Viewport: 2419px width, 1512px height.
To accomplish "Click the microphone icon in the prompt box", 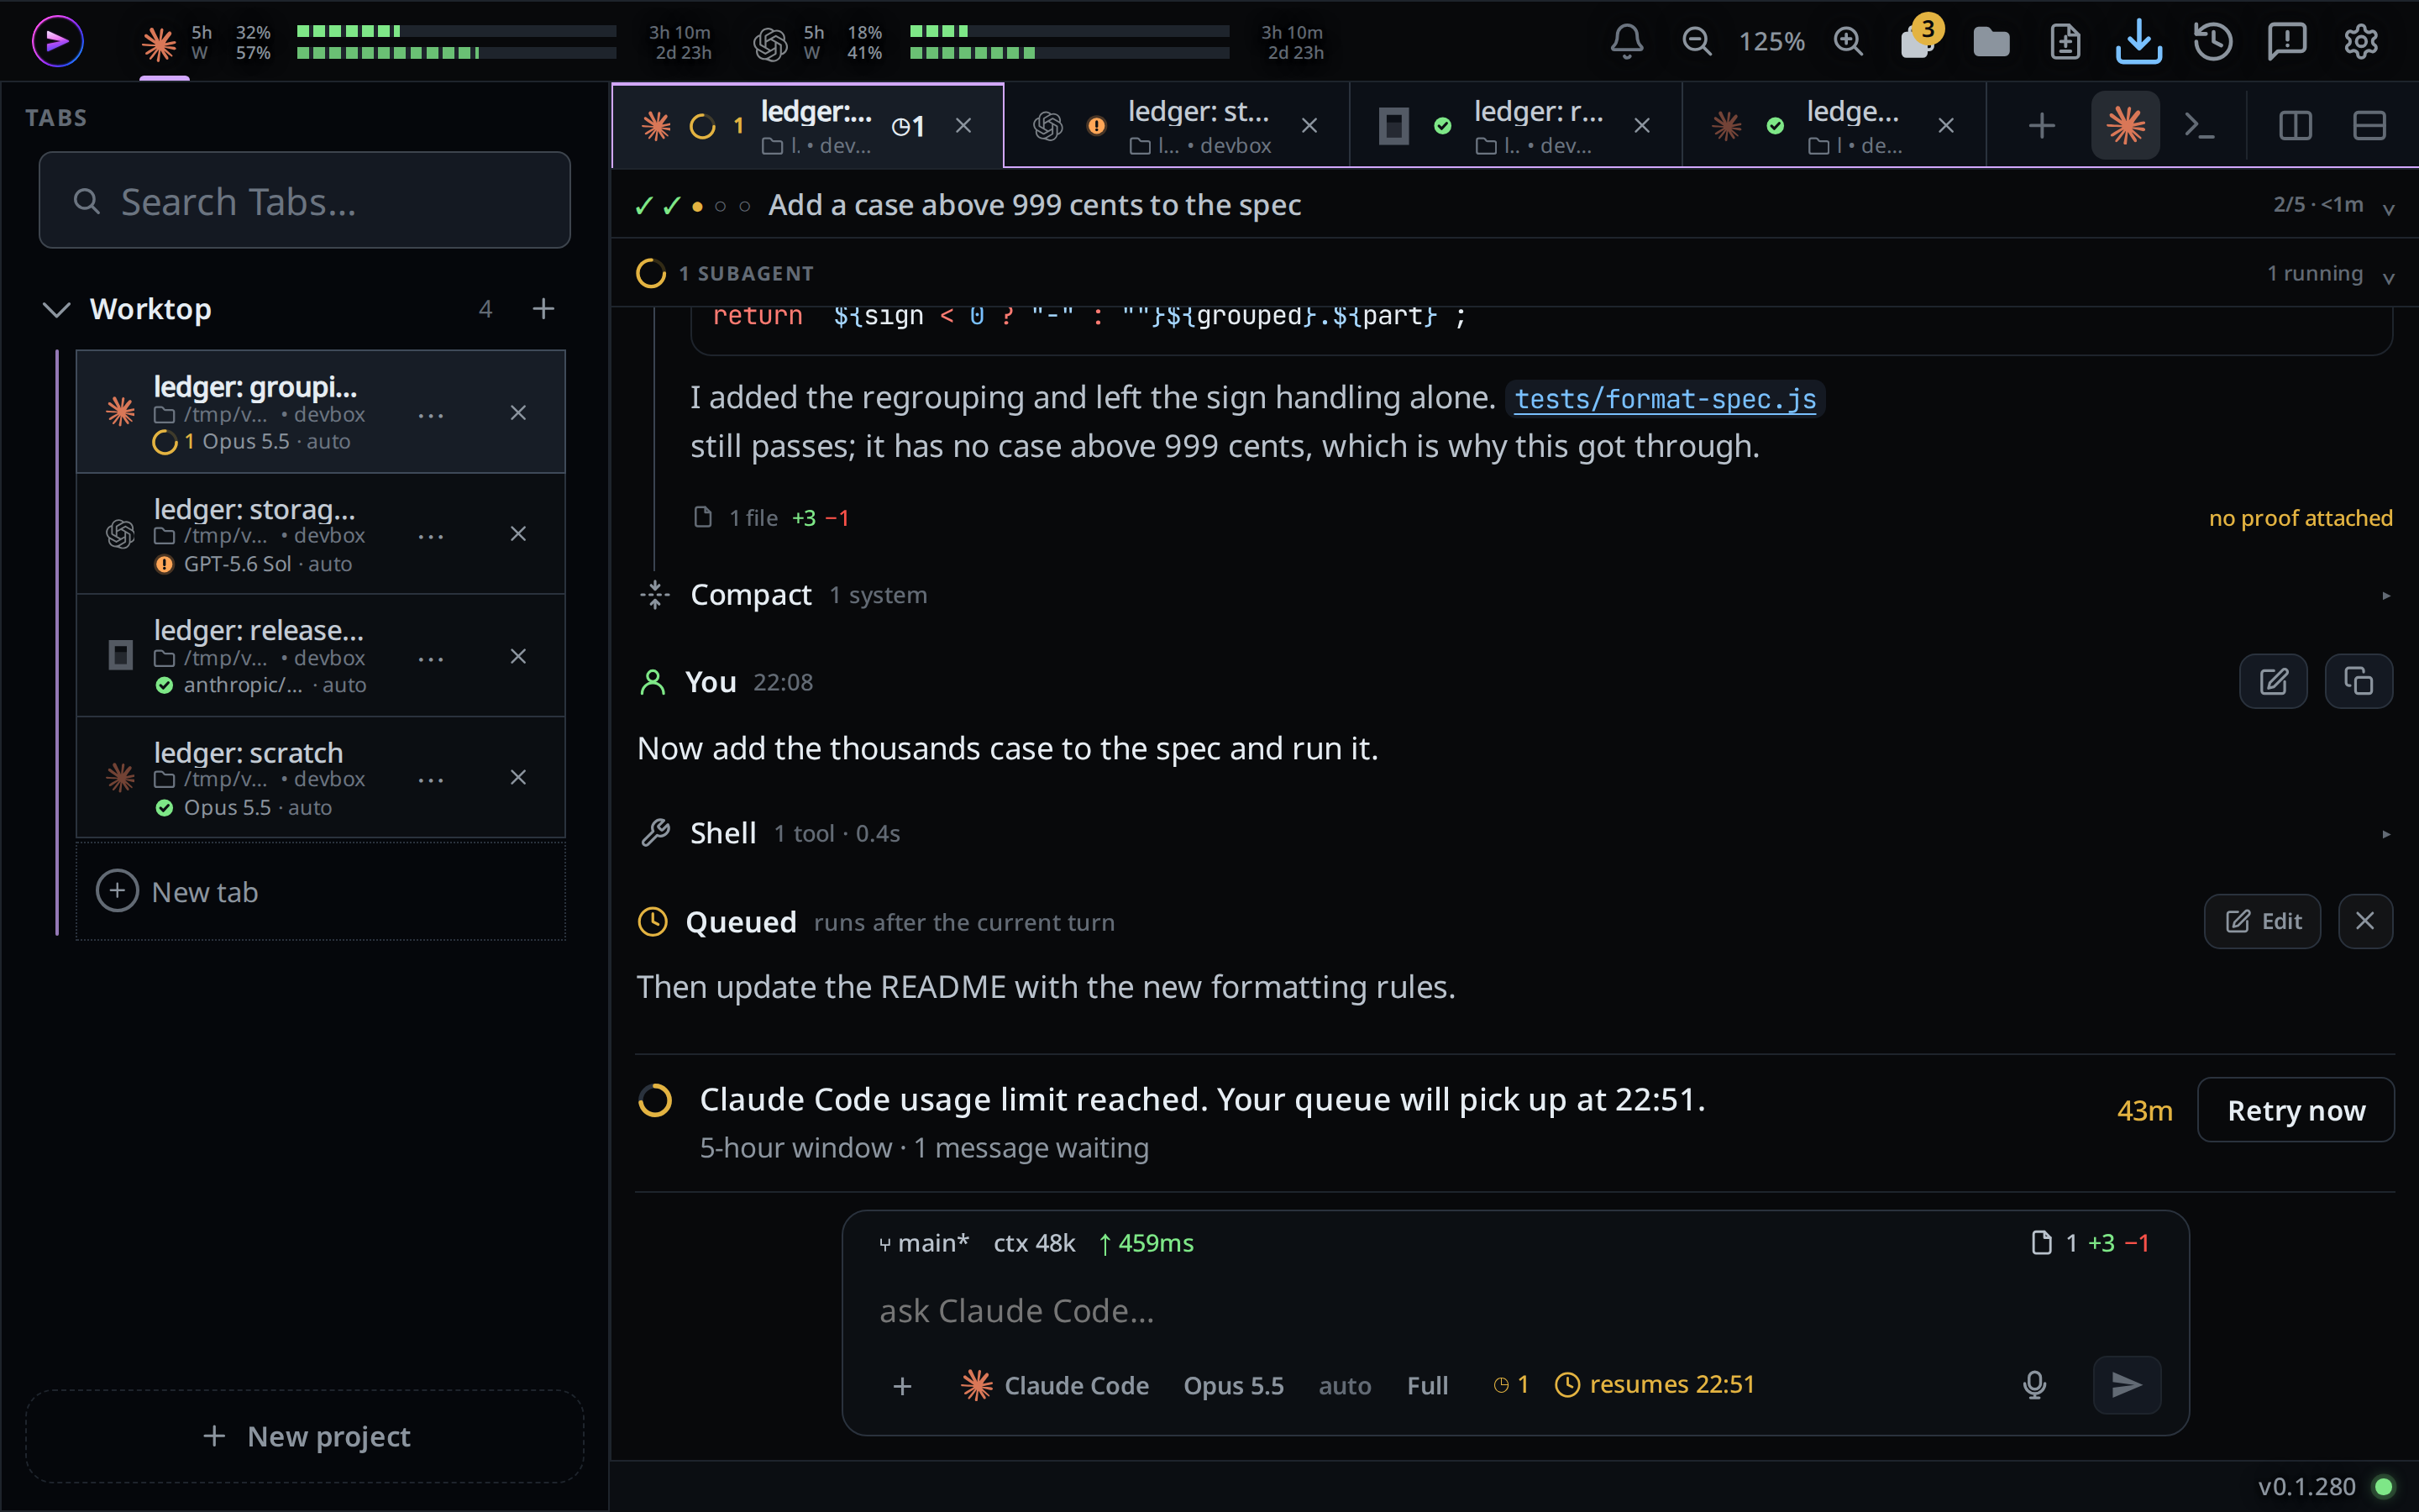I will 2034,1385.
